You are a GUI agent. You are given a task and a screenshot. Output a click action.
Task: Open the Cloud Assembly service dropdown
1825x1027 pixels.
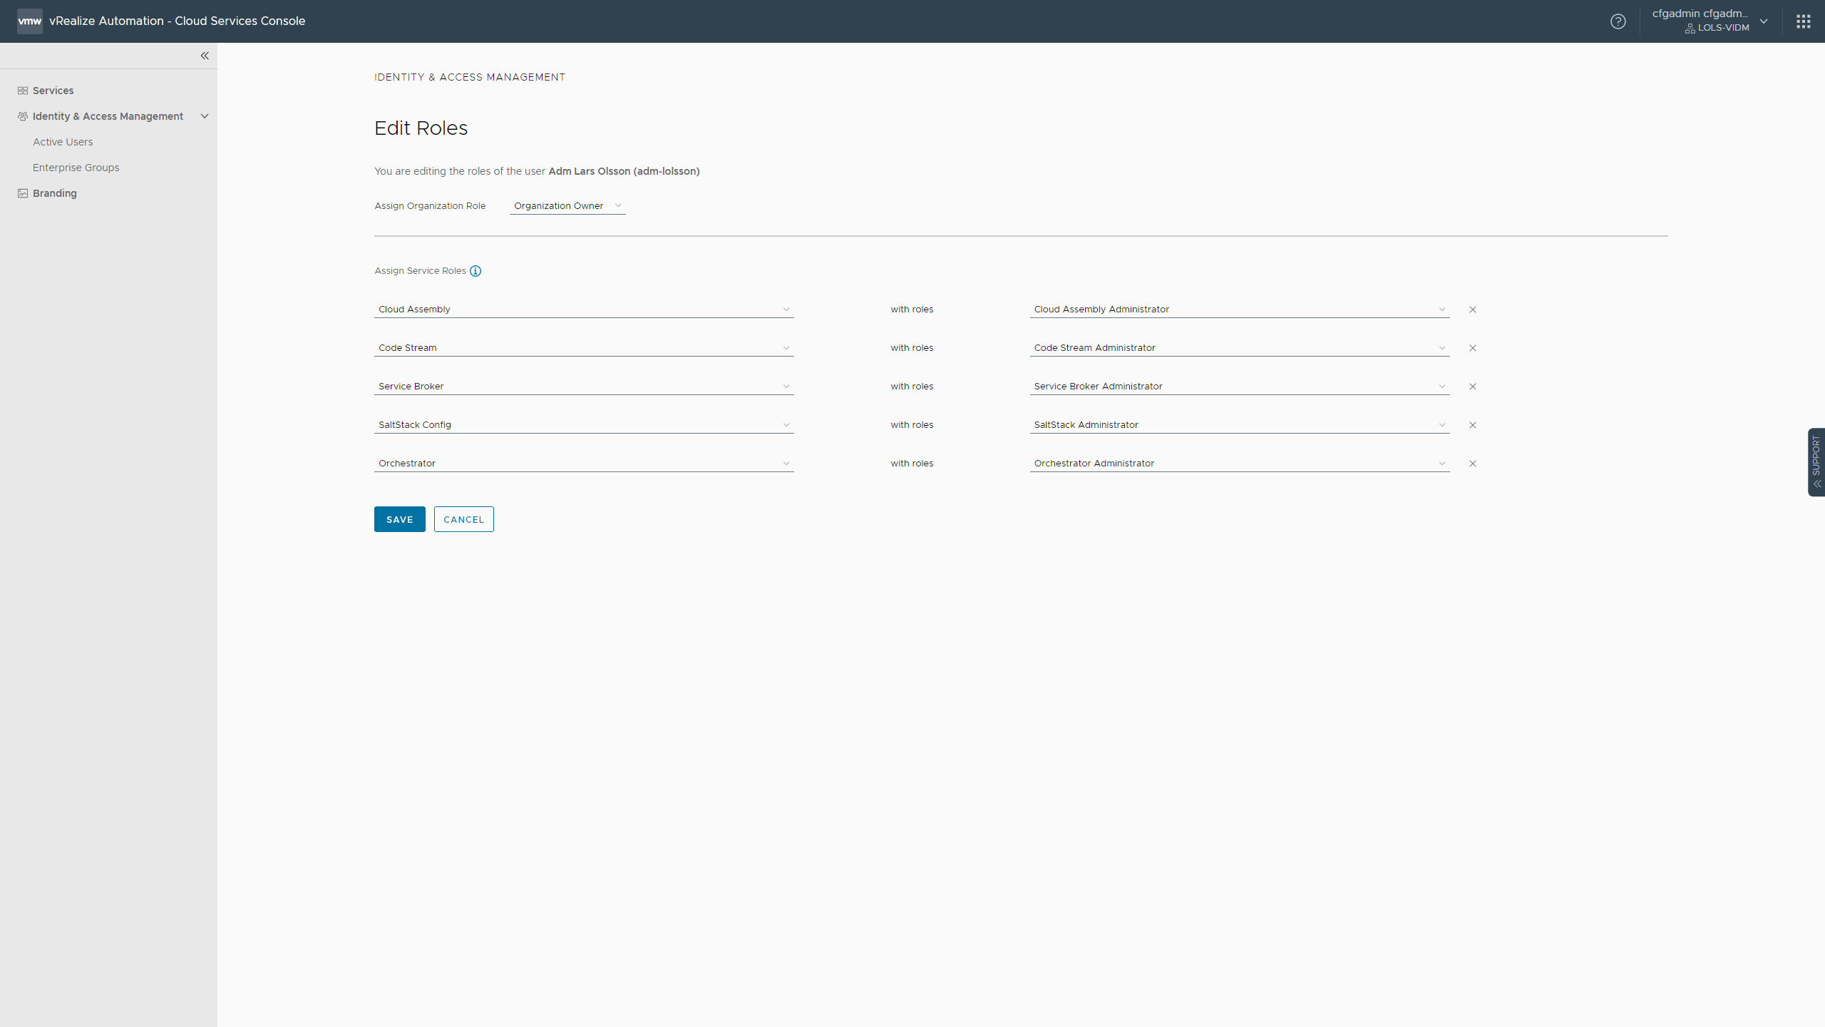584,310
